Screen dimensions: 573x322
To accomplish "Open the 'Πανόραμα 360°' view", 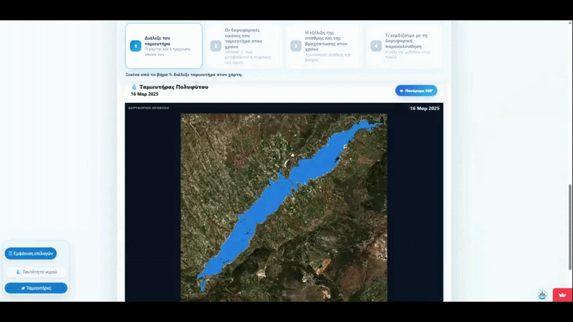I will click(x=416, y=91).
